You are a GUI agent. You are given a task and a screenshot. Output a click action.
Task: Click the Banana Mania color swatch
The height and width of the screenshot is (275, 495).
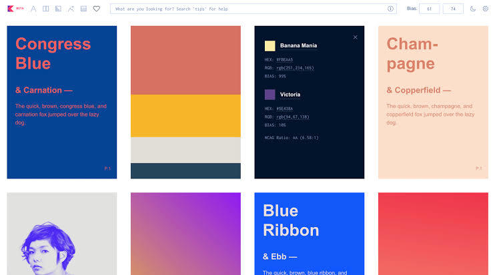[x=270, y=46]
